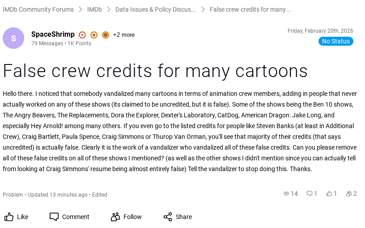Click the comments count icon near stats
365x228 pixels.
pos(309,194)
